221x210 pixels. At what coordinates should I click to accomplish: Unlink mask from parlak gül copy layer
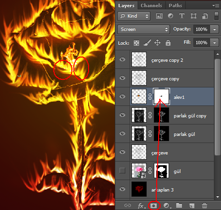pos(150,115)
